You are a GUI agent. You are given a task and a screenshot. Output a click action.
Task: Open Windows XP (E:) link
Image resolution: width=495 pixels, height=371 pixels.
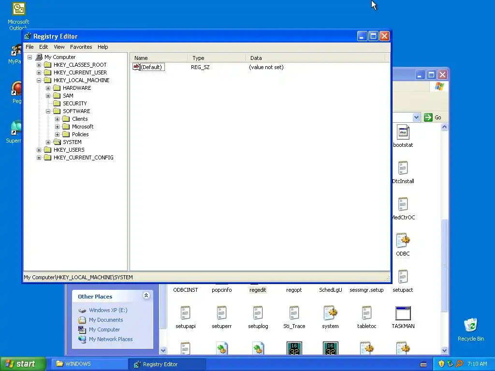tap(108, 310)
